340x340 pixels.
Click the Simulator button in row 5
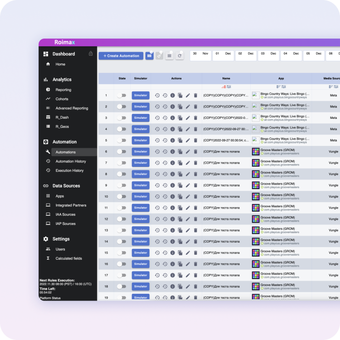141,140
